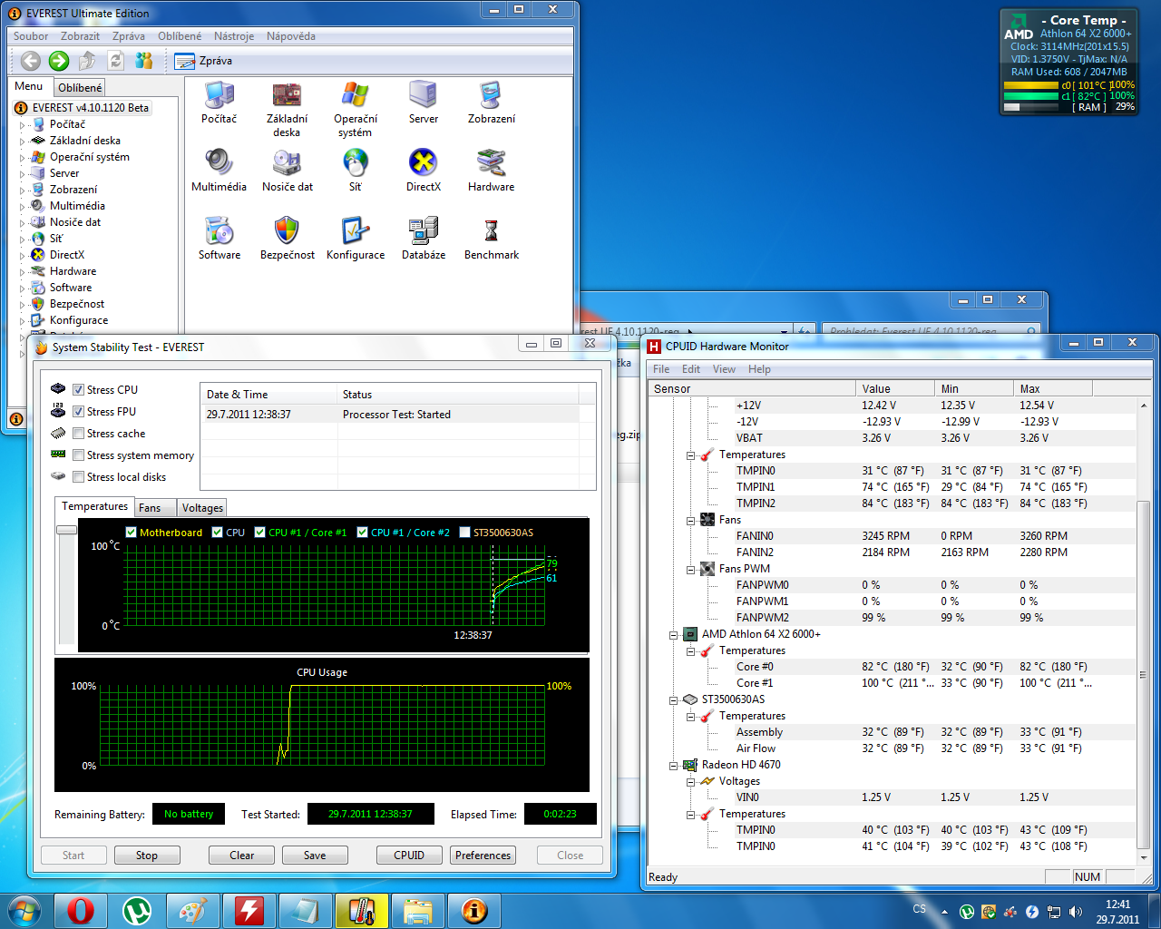Click the Stop button in Stability Test

click(x=147, y=856)
